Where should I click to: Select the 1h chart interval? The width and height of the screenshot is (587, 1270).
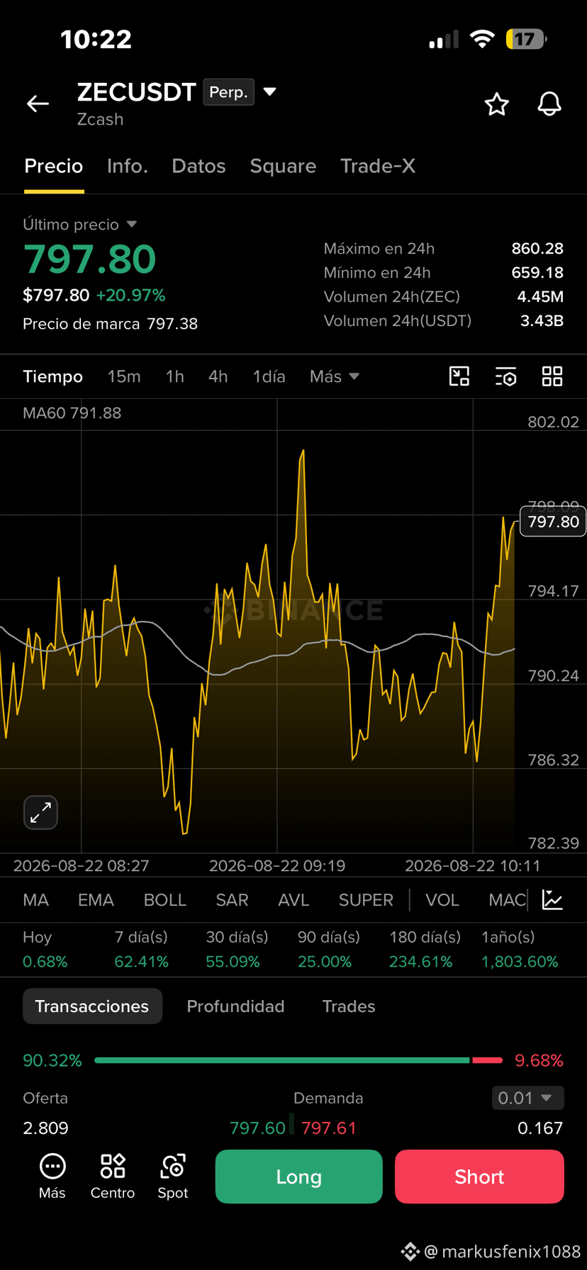click(x=175, y=376)
